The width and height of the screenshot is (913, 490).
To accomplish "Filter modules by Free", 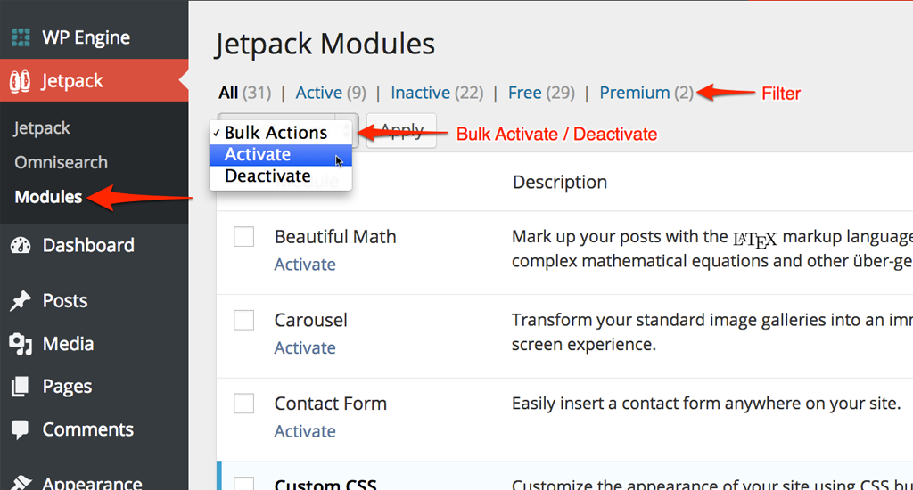I will [541, 93].
